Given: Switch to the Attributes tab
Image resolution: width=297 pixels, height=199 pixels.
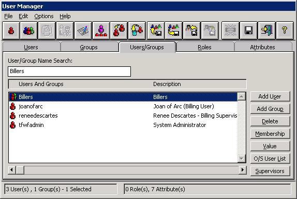Looking at the screenshot, I should click(x=262, y=47).
